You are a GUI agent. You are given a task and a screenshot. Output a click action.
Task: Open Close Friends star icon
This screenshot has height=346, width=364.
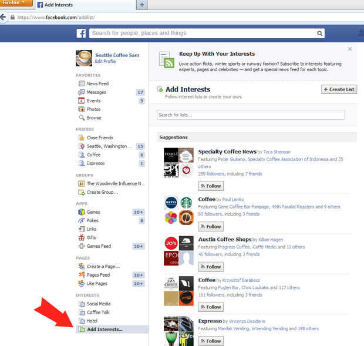click(82, 137)
